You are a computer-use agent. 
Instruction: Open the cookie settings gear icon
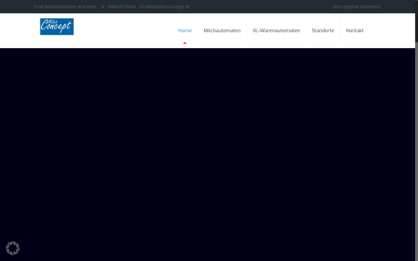(13, 248)
